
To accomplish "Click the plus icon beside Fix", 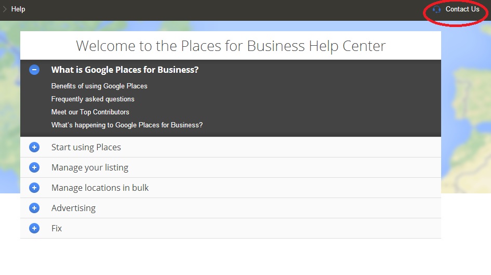I will coord(34,228).
